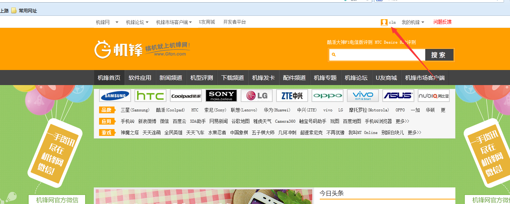The image size is (510, 204).
Task: Click the OPPO brand logo
Action: pyautogui.click(x=327, y=96)
